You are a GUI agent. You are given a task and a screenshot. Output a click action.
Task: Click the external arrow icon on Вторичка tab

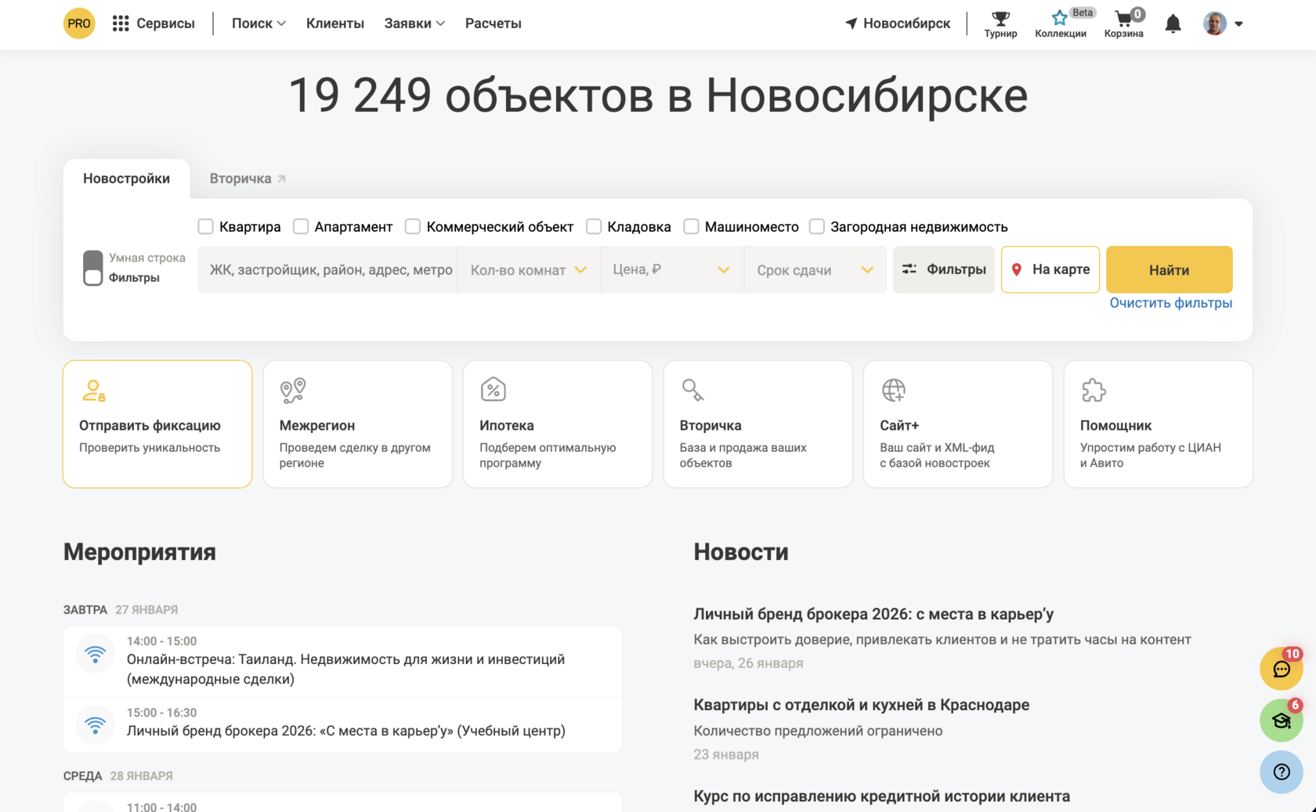pos(281,179)
